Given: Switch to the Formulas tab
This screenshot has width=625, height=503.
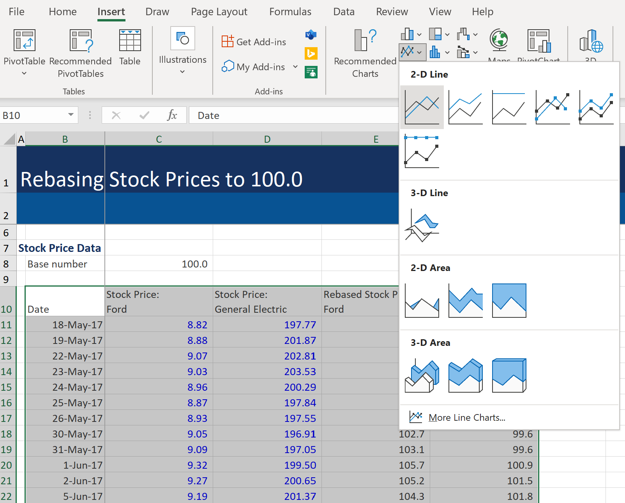Looking at the screenshot, I should coord(290,12).
